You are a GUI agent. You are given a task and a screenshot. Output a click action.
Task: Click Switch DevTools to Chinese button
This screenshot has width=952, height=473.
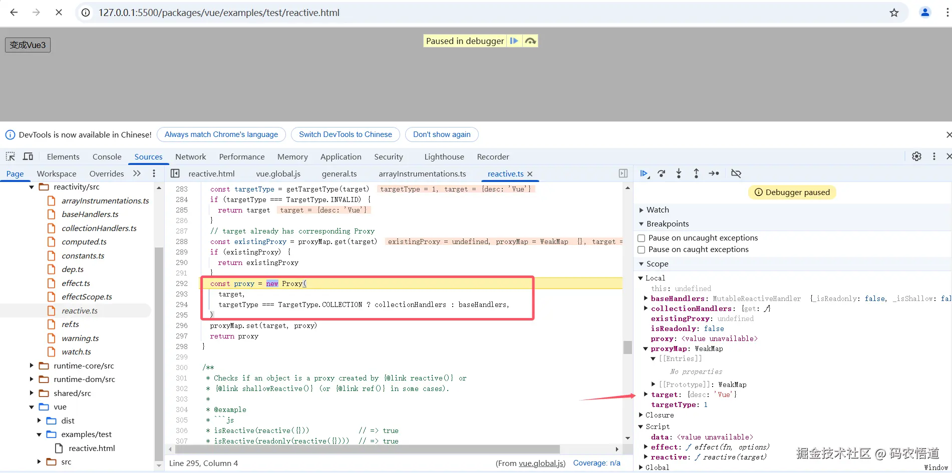(x=345, y=134)
